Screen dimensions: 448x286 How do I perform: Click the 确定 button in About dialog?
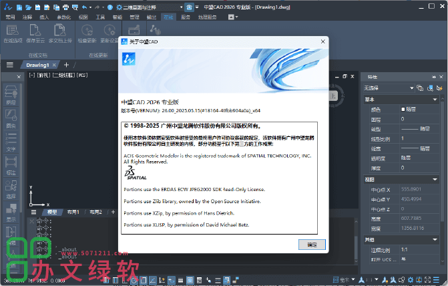pyautogui.click(x=312, y=245)
